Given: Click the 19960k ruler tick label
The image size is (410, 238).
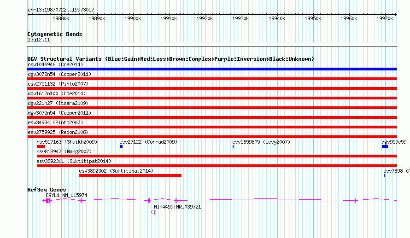Looking at the screenshot, I should point(349,18).
